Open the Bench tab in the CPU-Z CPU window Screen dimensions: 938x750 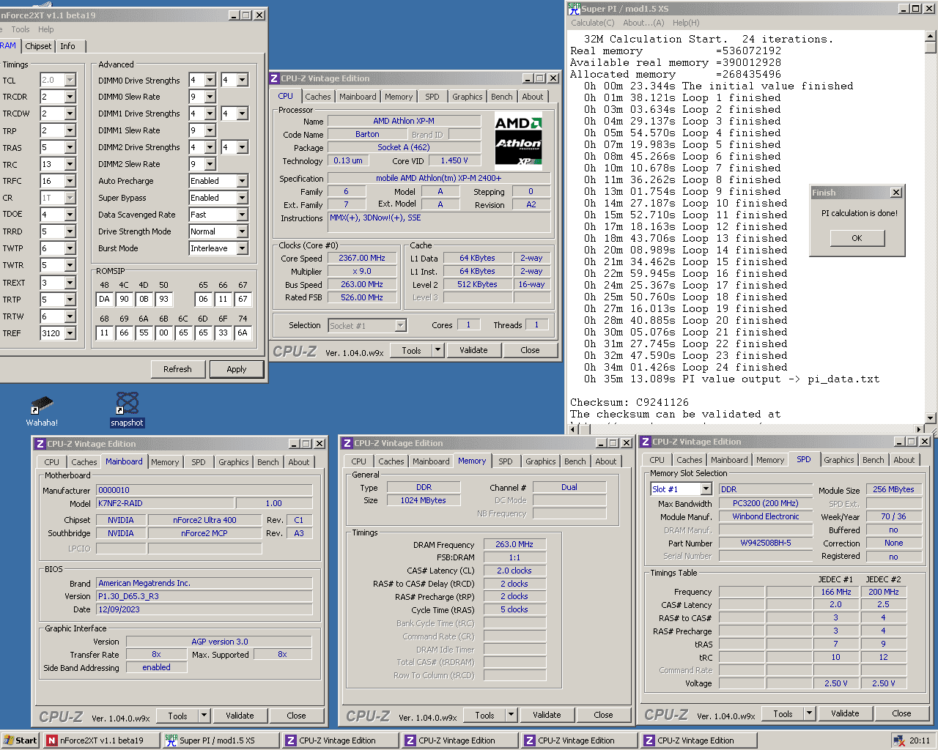coord(502,97)
